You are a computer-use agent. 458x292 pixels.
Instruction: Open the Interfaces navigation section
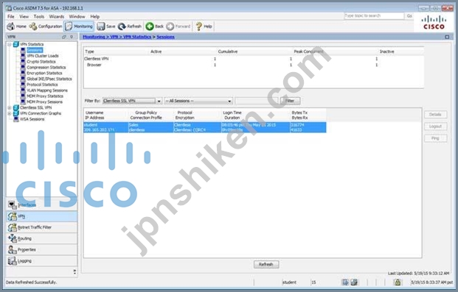(x=42, y=205)
